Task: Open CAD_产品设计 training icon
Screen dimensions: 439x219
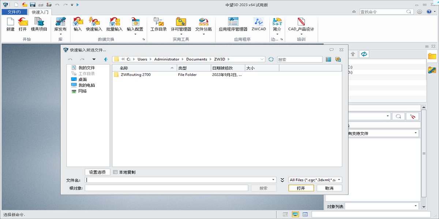Action: (301, 23)
